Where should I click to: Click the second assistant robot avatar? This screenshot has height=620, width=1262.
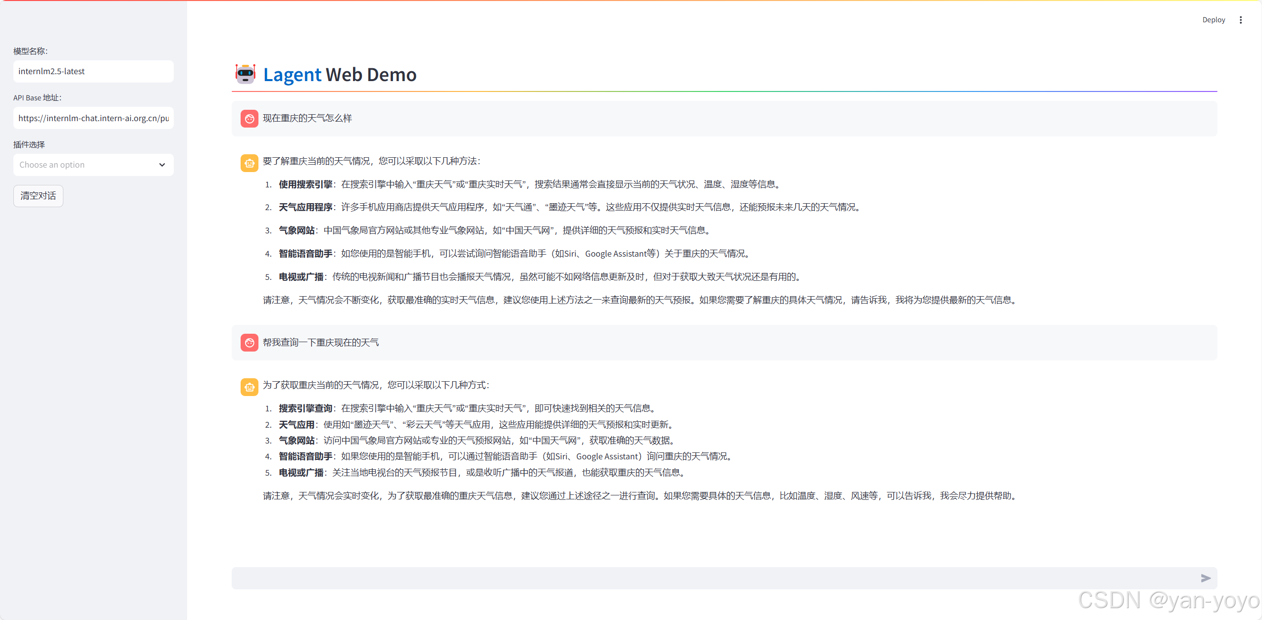click(249, 387)
